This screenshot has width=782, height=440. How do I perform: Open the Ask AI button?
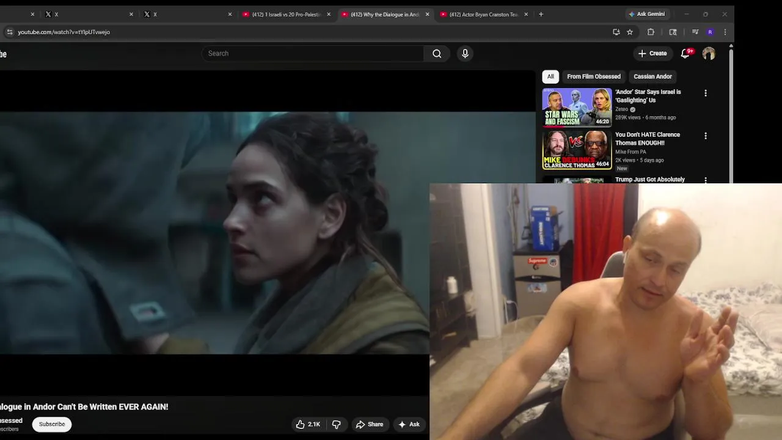pyautogui.click(x=409, y=424)
